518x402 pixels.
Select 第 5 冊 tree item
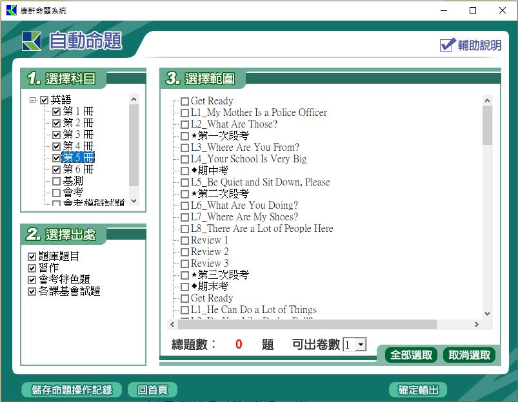coord(79,158)
